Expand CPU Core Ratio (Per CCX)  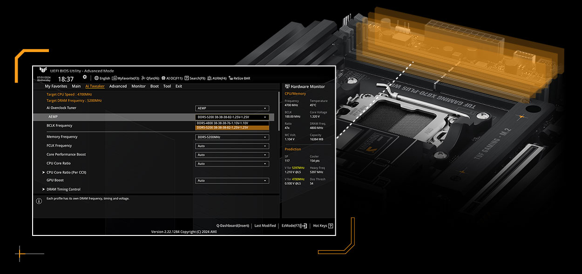tap(66, 172)
